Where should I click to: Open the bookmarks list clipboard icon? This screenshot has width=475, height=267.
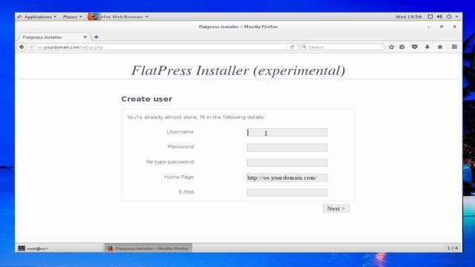402,47
